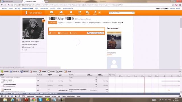Image resolution: width=182 pixels, height=102 pixels.
Task: Click the DevTools search magnifier icon
Action: point(9,96)
